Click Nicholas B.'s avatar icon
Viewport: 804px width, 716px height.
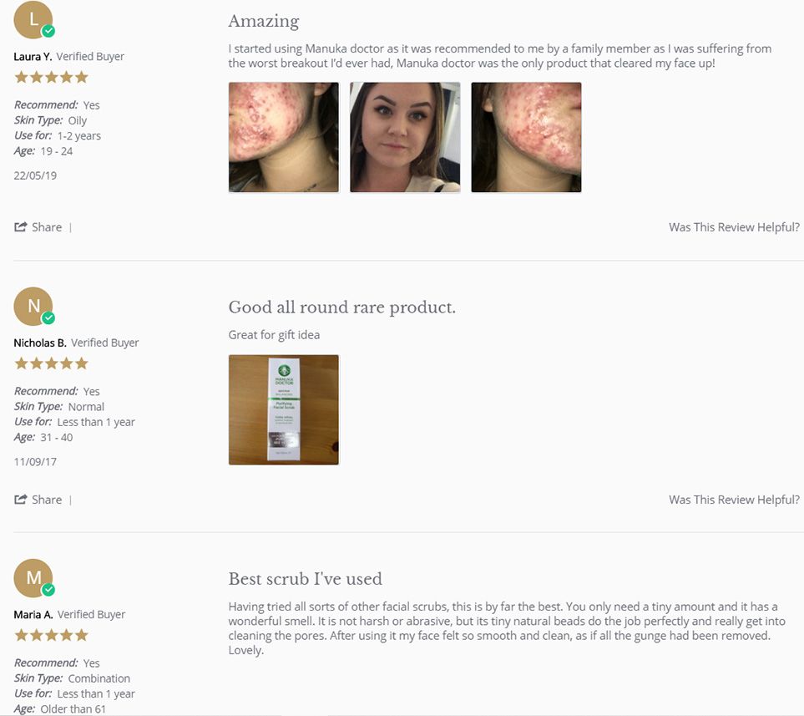pyautogui.click(x=33, y=306)
